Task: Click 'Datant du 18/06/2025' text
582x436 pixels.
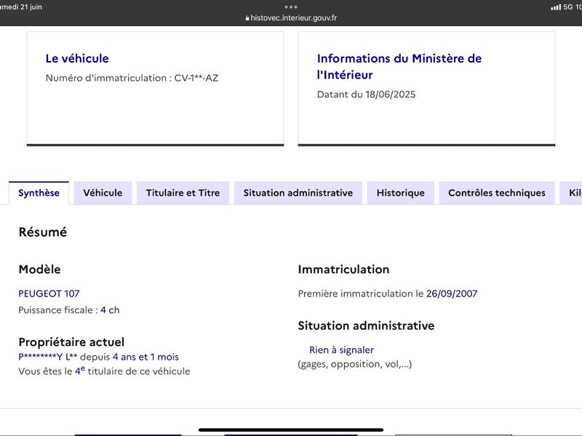Action: tap(366, 94)
